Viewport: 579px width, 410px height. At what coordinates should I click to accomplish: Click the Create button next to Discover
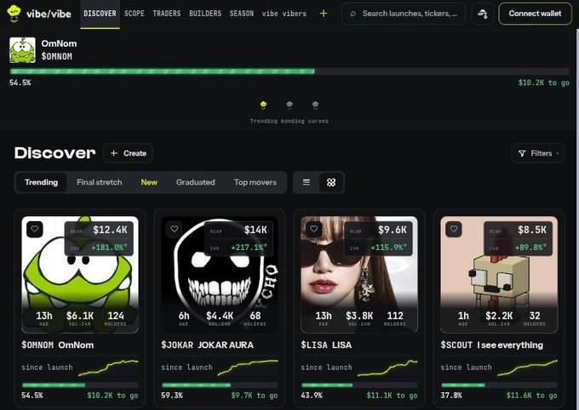click(128, 153)
